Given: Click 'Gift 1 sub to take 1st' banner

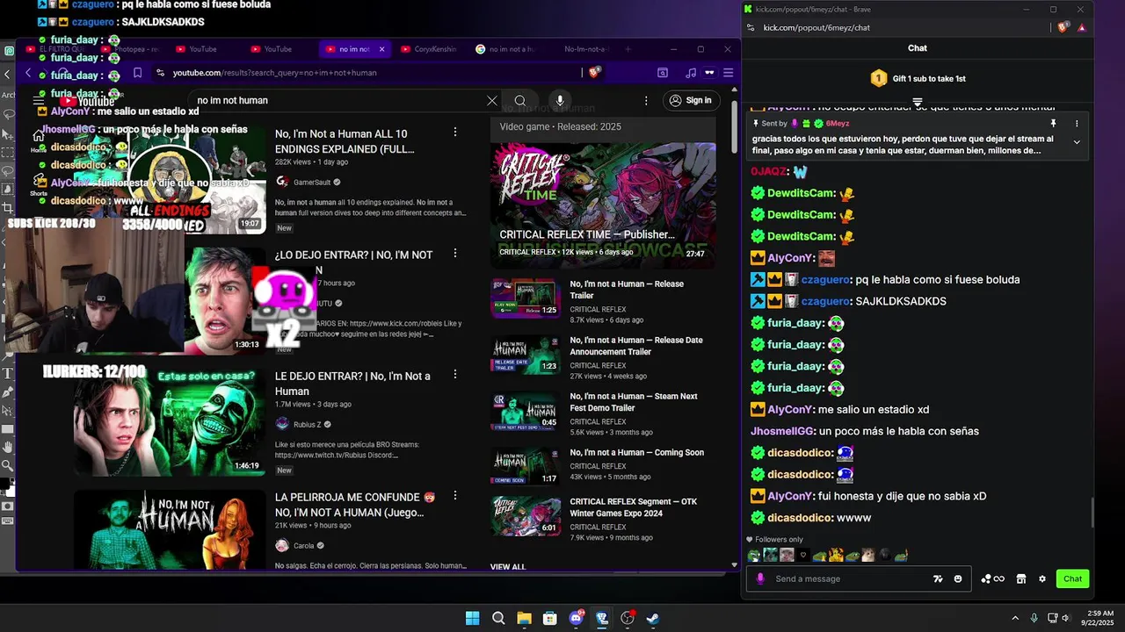Looking at the screenshot, I should coord(918,79).
